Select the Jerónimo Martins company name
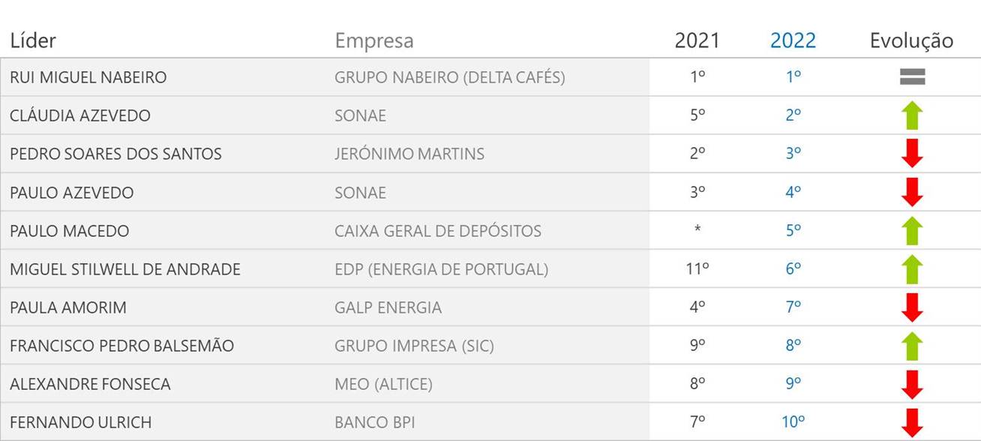The width and height of the screenshot is (981, 441). point(409,154)
